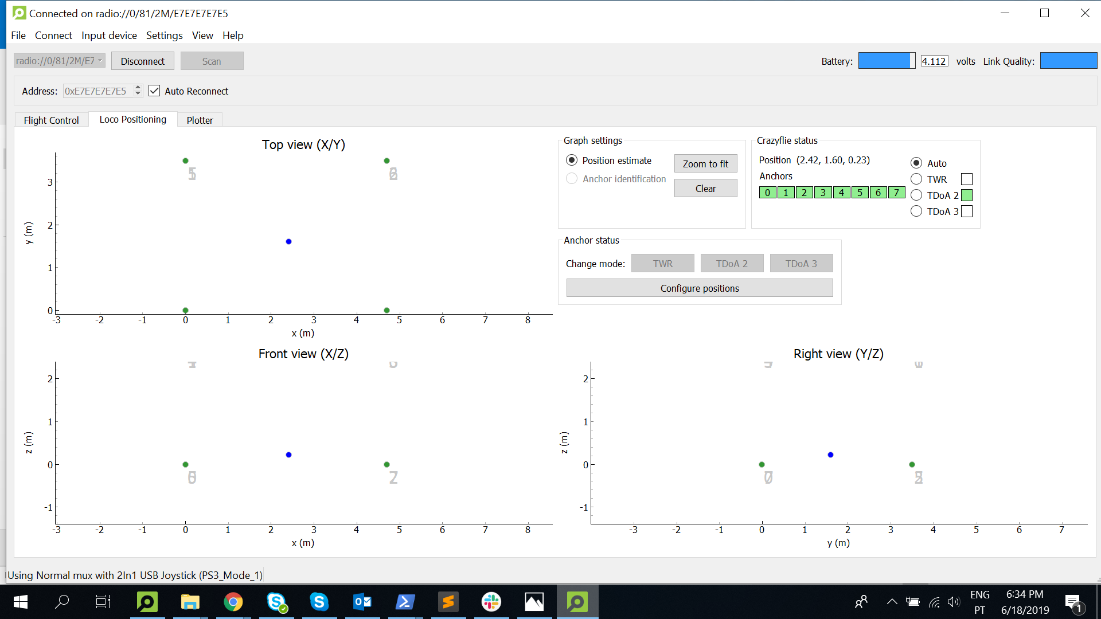1101x619 pixels.
Task: Select the TWR radio button
Action: point(916,179)
